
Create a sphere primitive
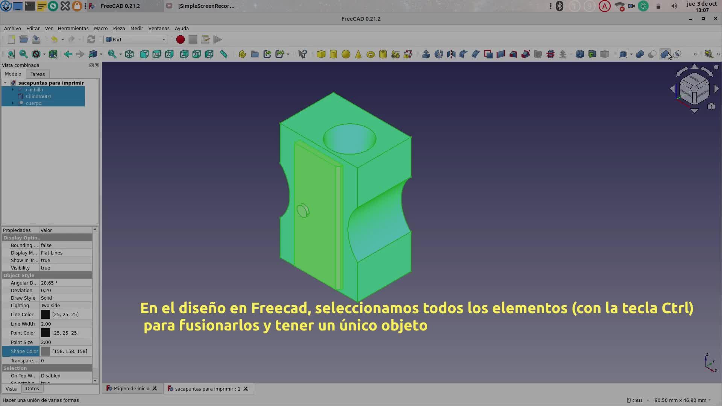pyautogui.click(x=346, y=54)
